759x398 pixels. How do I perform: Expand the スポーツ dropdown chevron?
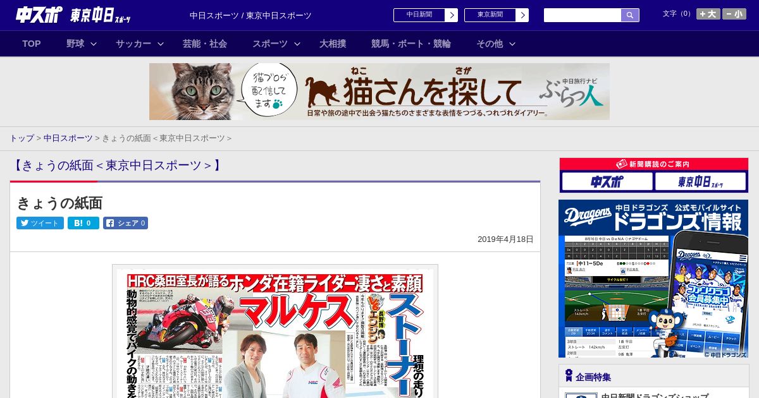pos(297,44)
